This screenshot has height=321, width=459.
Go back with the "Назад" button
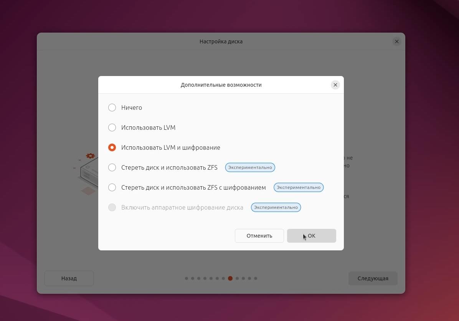tap(69, 278)
